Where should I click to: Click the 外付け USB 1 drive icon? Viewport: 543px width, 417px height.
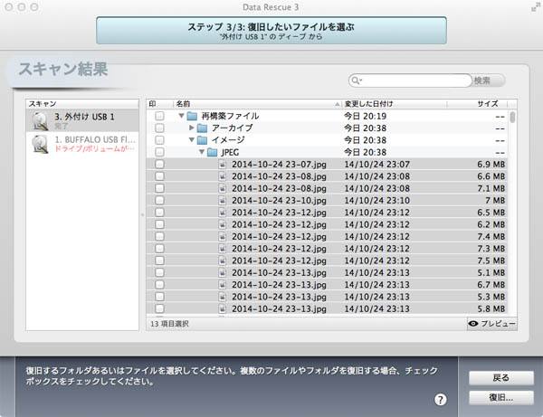(x=40, y=121)
